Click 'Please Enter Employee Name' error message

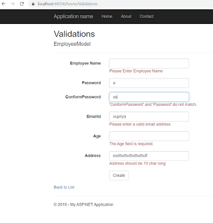[x=136, y=71]
